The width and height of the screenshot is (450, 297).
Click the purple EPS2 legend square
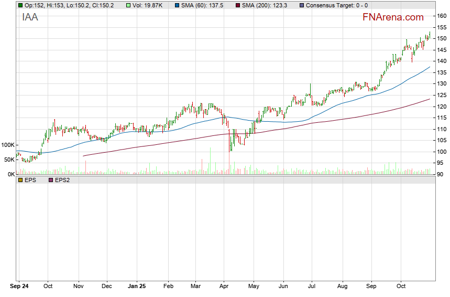click(50, 180)
